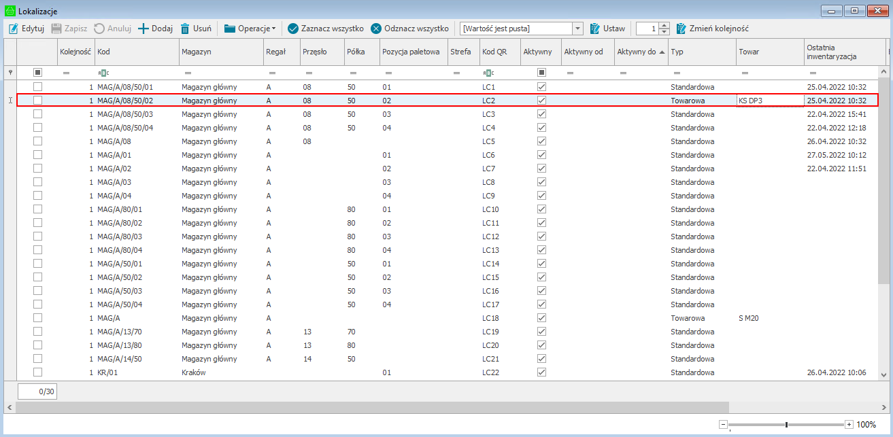The height and width of the screenshot is (437, 893).
Task: Click Odznacz wszystko X icon
Action: pyautogui.click(x=376, y=29)
